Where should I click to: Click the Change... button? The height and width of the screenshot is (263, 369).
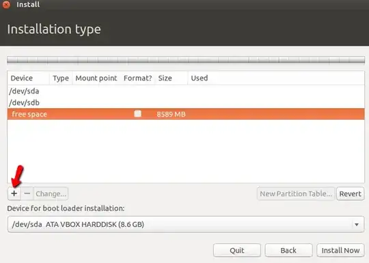point(51,194)
